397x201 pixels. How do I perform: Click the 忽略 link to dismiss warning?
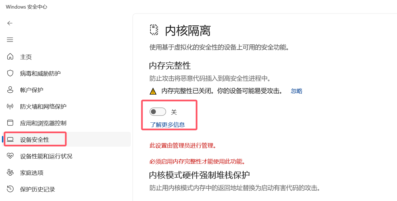point(297,91)
